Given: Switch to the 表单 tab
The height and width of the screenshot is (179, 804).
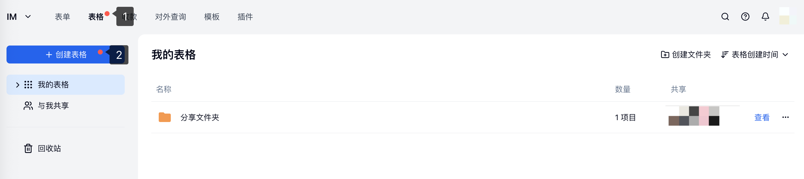Looking at the screenshot, I should tap(63, 16).
